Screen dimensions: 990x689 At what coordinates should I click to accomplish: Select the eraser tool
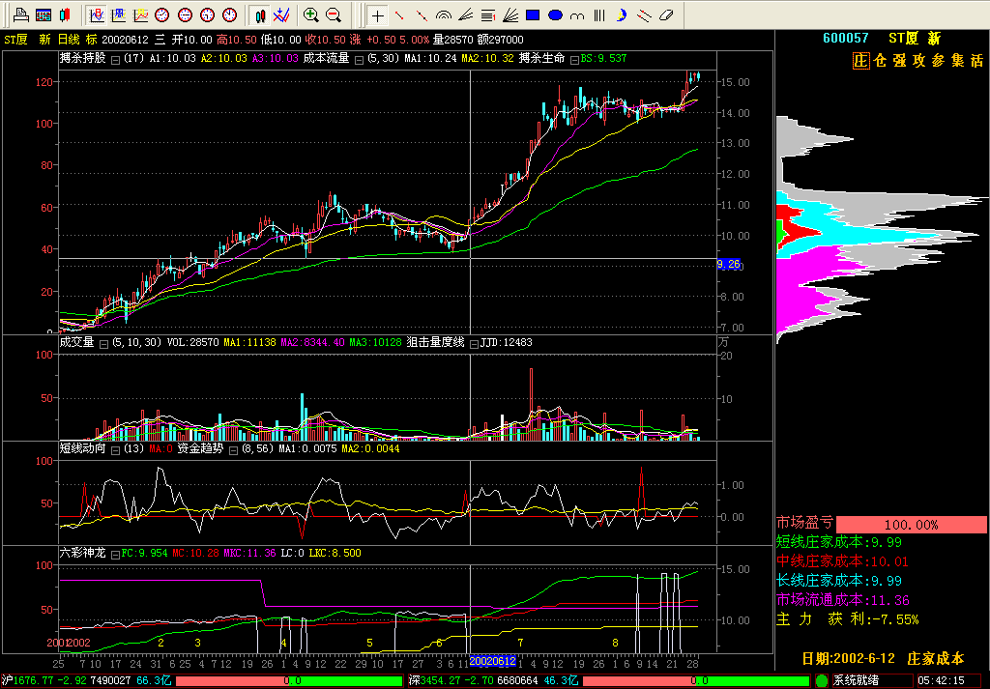(667, 15)
